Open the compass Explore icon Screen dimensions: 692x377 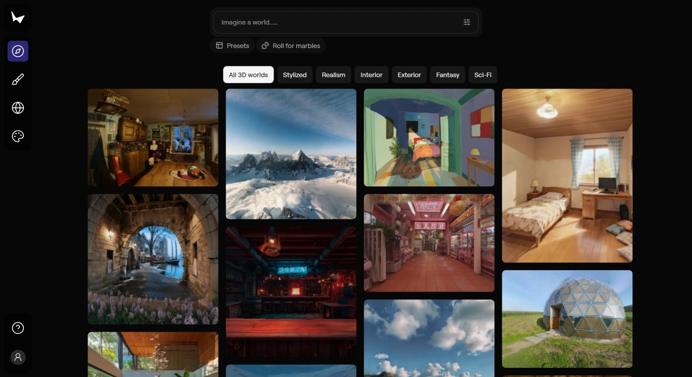tap(18, 51)
